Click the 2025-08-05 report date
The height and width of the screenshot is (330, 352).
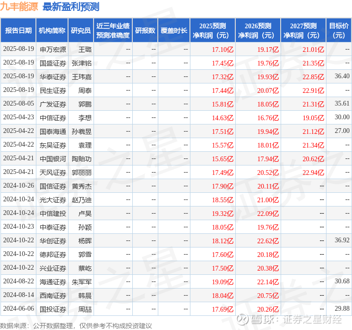click(x=18, y=103)
